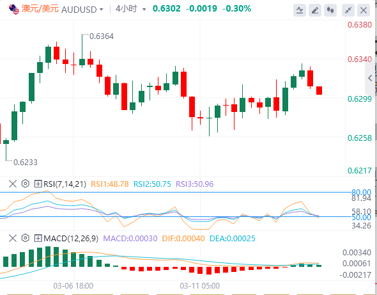Close the AUDUSD chart panel

coord(364,10)
